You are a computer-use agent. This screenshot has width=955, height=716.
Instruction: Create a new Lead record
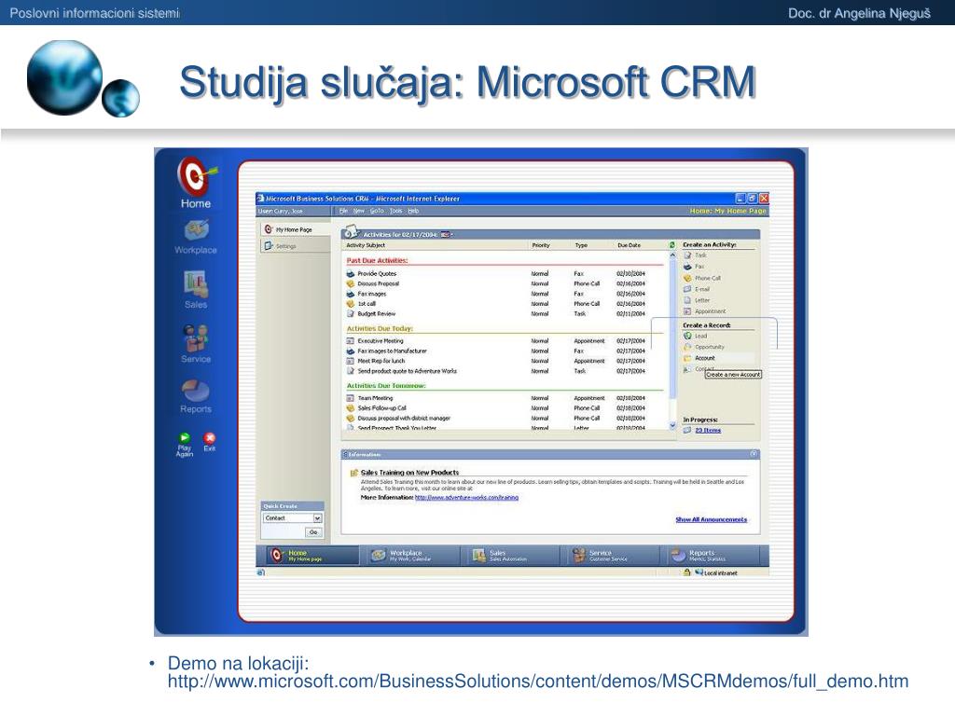pos(696,336)
